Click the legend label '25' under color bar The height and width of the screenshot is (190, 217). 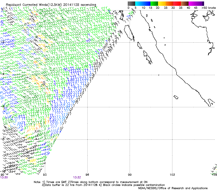[x=166, y=8]
